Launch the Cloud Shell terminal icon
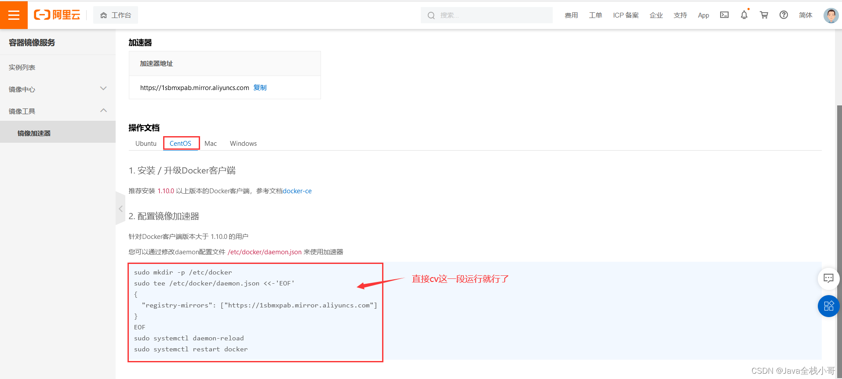Viewport: 842px width, 379px height. click(724, 15)
